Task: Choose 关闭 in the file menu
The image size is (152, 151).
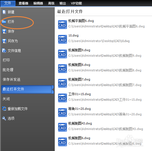Action: pyautogui.click(x=6, y=99)
